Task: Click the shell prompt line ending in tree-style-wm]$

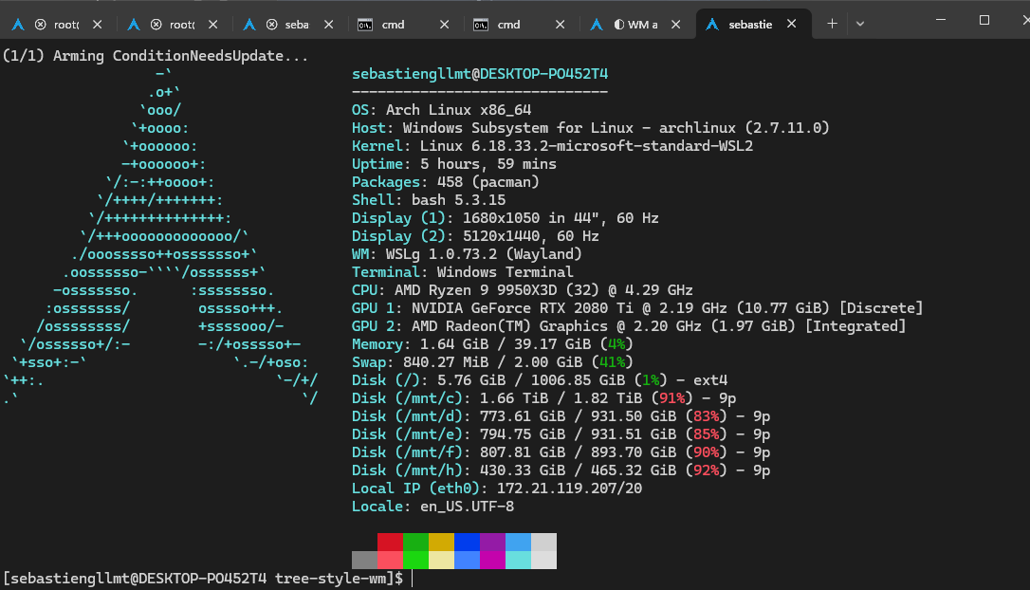Action: [203, 579]
